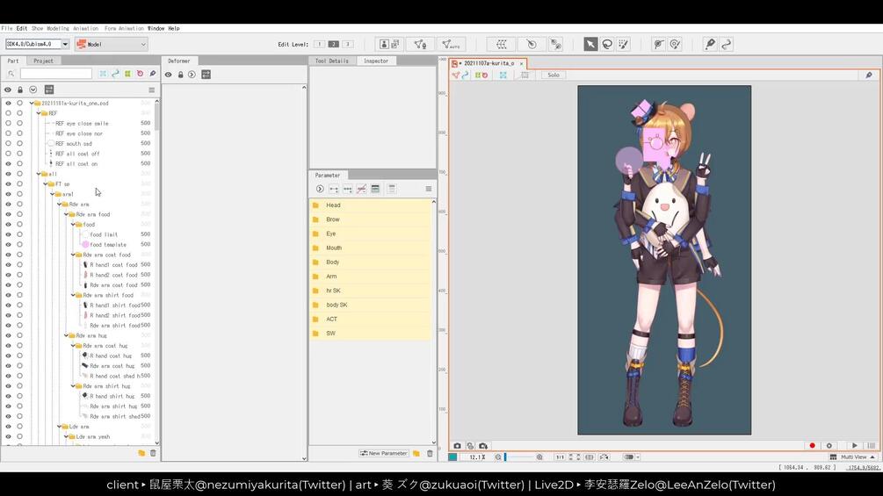883x496 pixels.
Task: Click the canvas zoom slider
Action: 518,457
